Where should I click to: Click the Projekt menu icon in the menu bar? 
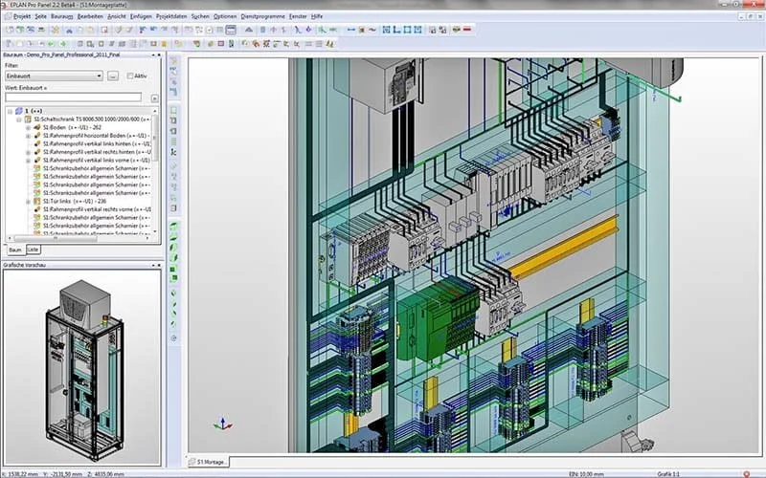8,16
